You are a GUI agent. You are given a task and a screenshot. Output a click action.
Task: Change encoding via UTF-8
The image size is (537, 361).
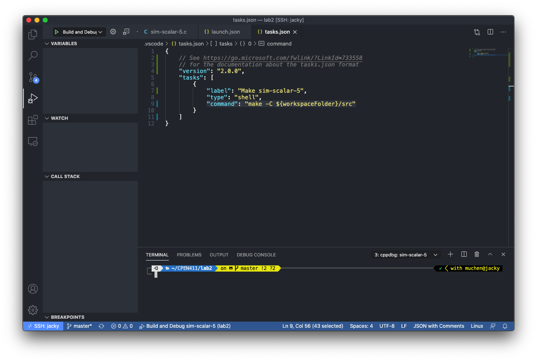387,326
